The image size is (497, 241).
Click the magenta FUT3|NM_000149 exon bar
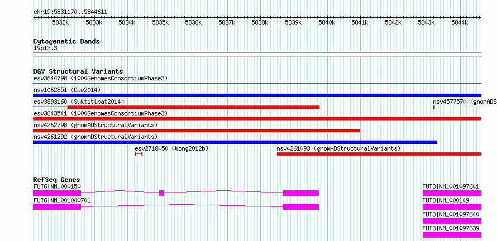point(452,207)
